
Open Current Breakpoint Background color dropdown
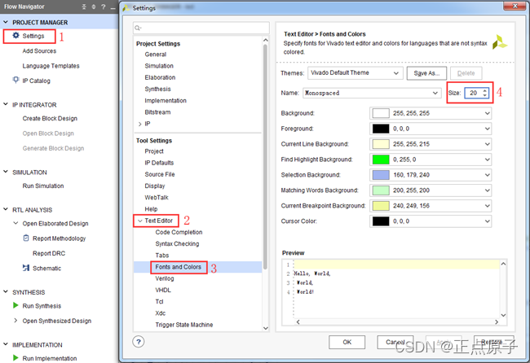[431, 206]
